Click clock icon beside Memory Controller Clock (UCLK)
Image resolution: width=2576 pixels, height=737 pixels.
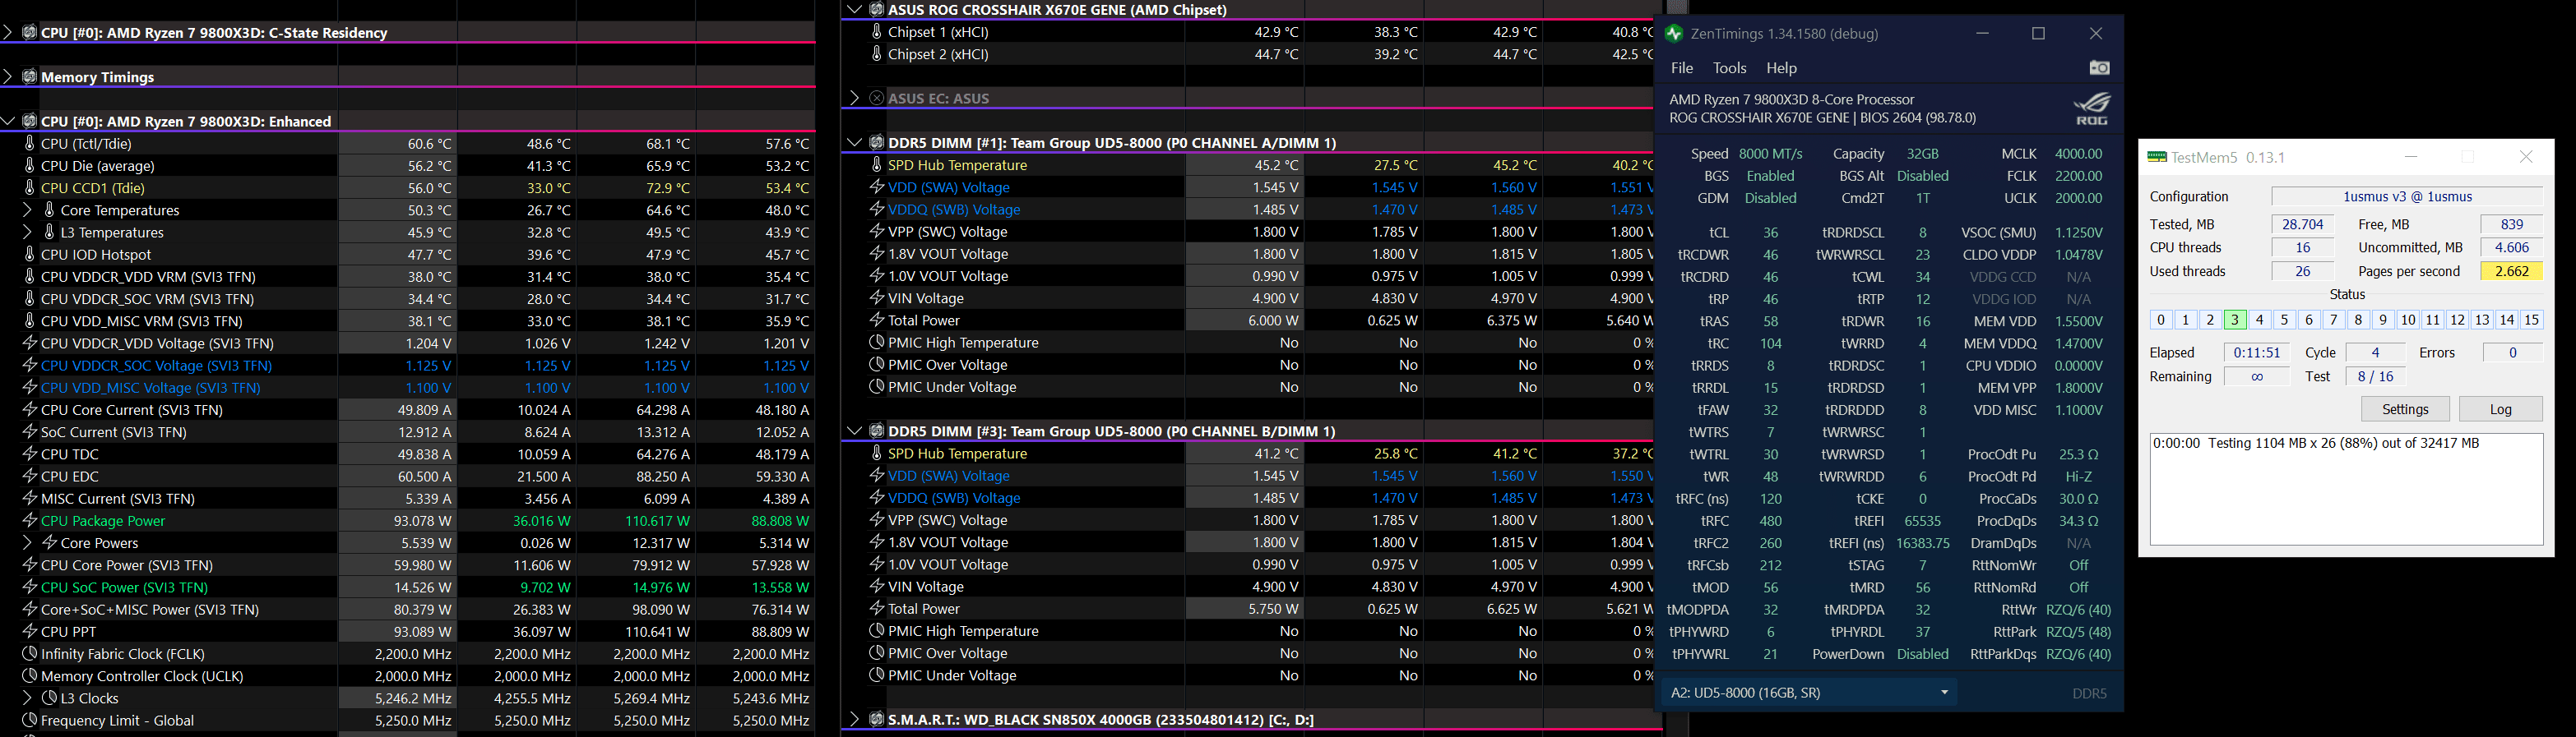click(30, 676)
